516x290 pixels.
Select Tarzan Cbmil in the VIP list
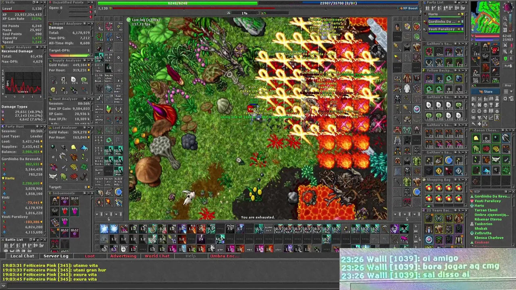486,210
